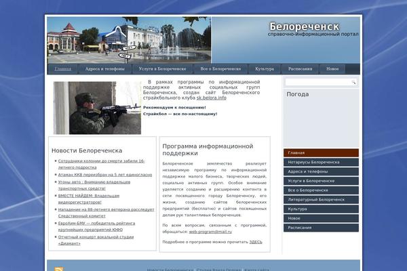407x271 pixels.
Task: Open the Главная tab in top navigation
Action: pos(62,69)
